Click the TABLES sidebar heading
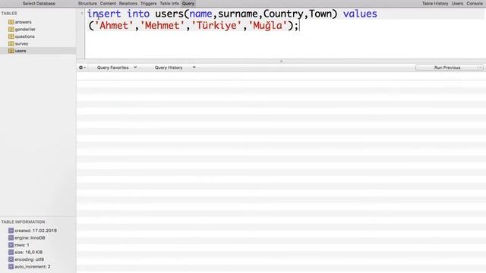This screenshot has height=273, width=486. point(9,14)
